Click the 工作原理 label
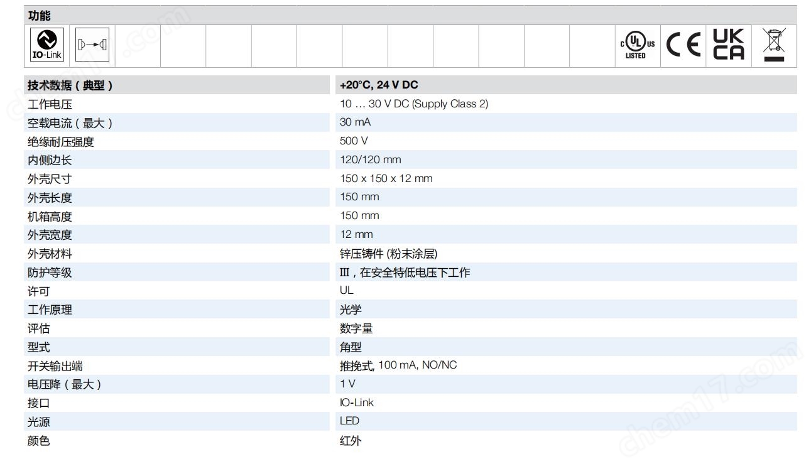 point(50,310)
